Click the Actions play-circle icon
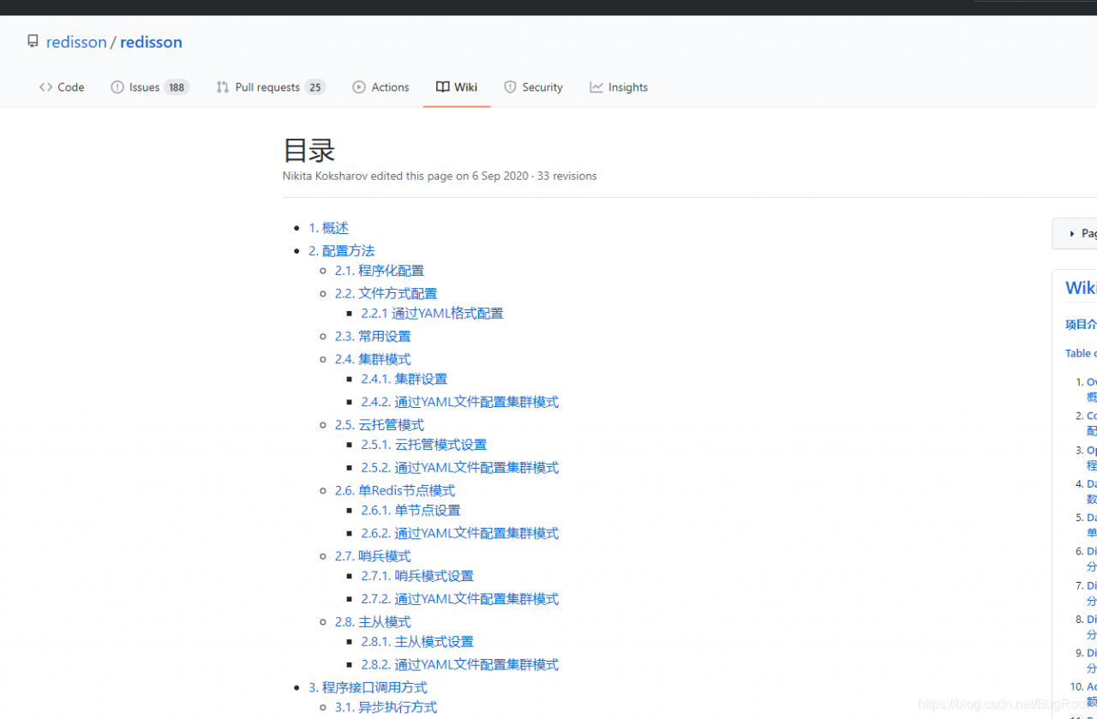The width and height of the screenshot is (1097, 719). 360,87
